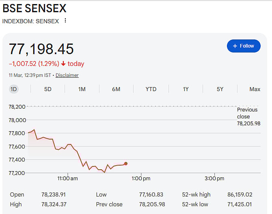Click the red down arrow beside today
Viewport: 272px width, 214px height.
63,64
